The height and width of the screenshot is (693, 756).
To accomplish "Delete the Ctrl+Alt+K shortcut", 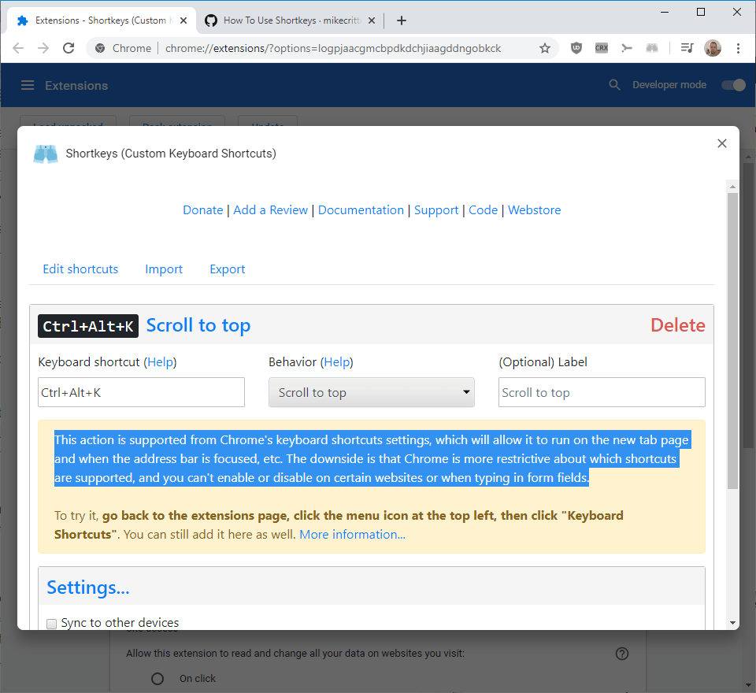I will [678, 325].
